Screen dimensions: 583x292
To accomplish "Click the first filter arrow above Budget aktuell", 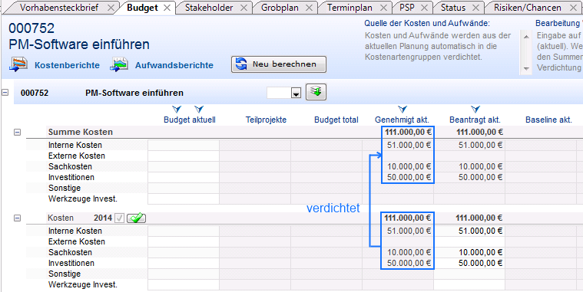I will click(x=177, y=109).
